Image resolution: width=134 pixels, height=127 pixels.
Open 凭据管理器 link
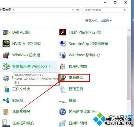pos(21,112)
